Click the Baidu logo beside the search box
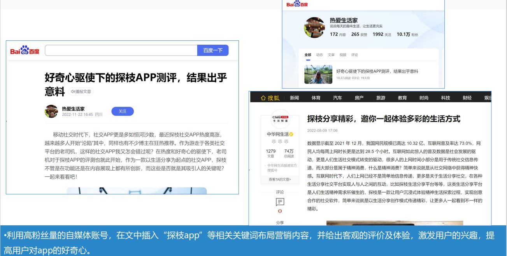Viewport: 507px width, 256px height. (x=25, y=51)
